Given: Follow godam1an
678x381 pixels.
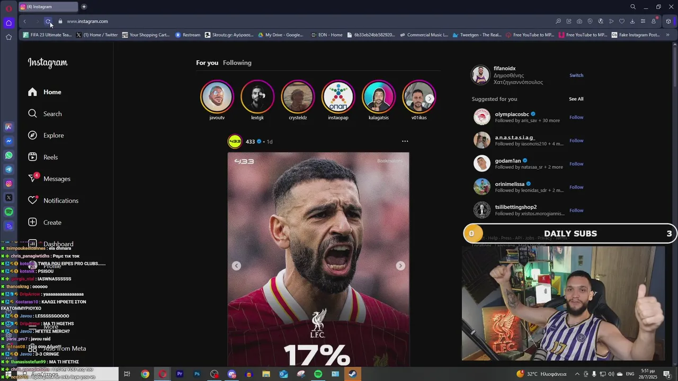Looking at the screenshot, I should click(576, 164).
